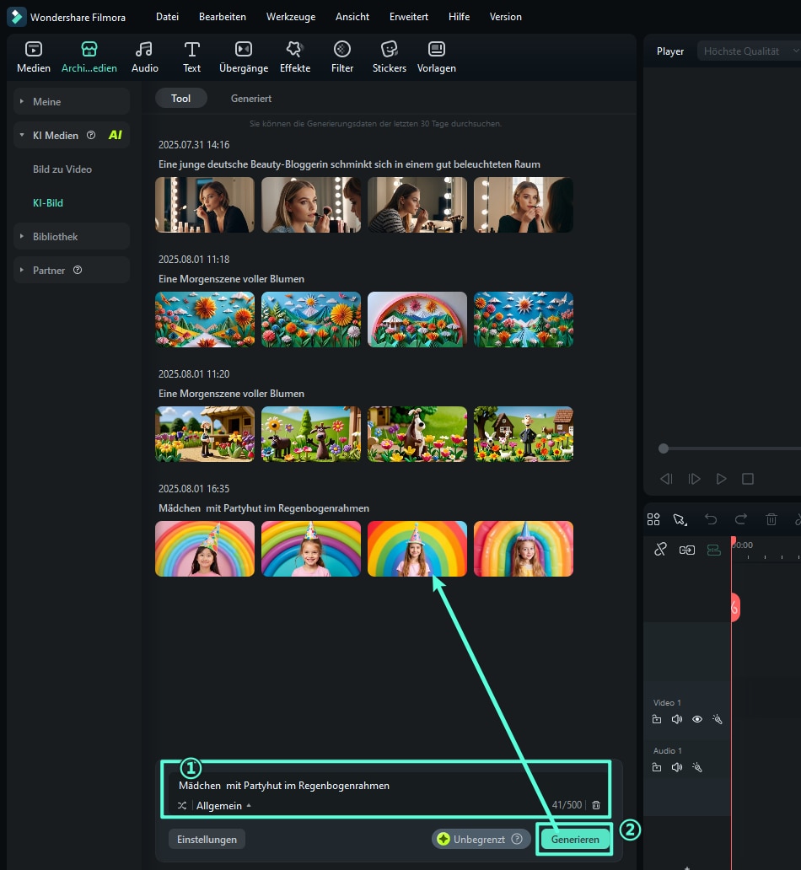The image size is (801, 870).
Task: Toggle the microphone icon on Audio 1
Action: coord(697,767)
